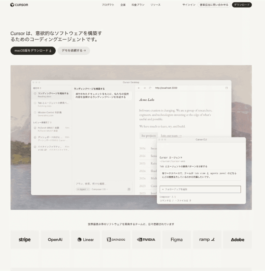Select the ランディングページを構築する task row
Viewport: 265px width, 271px height.
point(51,95)
